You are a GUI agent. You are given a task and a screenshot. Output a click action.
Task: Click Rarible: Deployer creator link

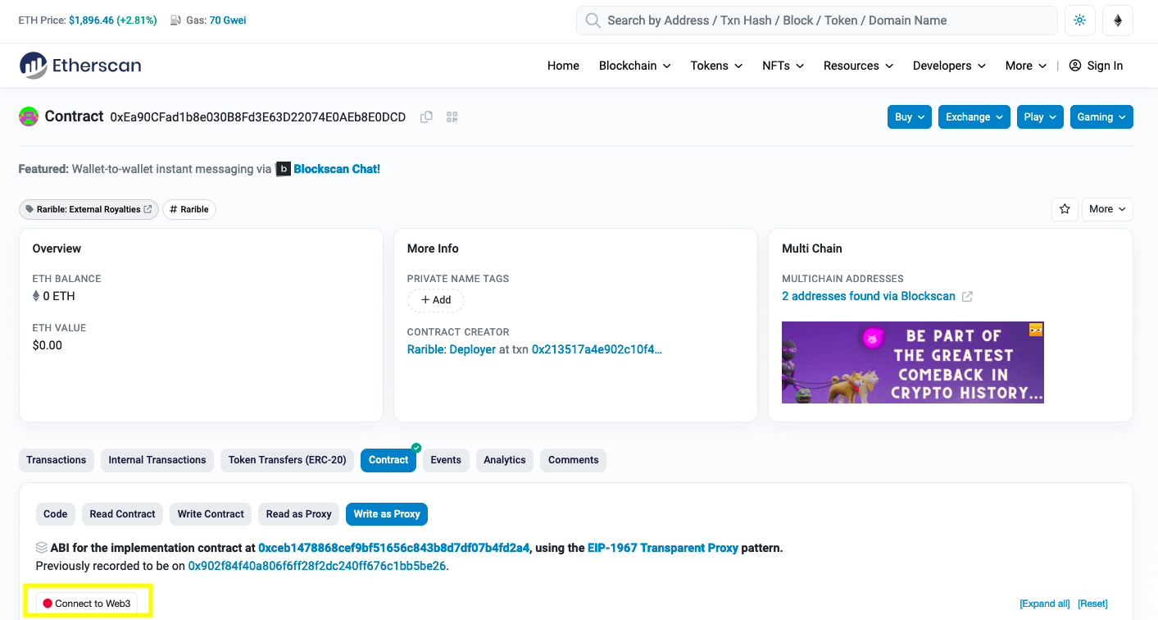452,349
